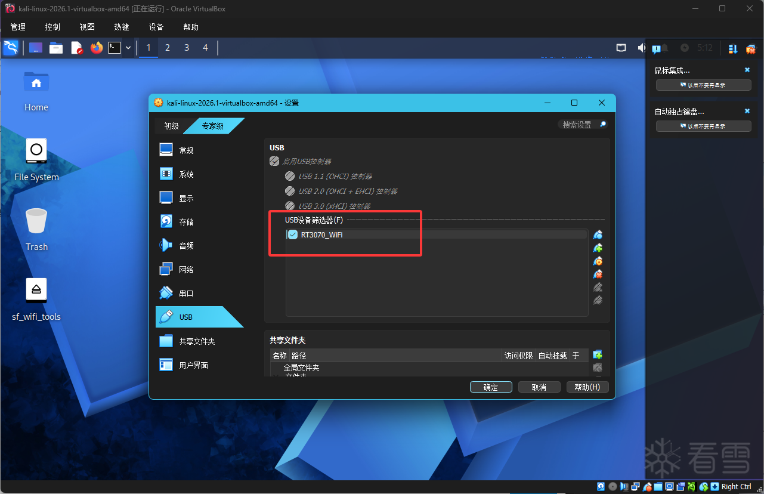The image size is (764, 494).
Task: Switch to the 专家级 settings mode tab
Action: point(213,126)
